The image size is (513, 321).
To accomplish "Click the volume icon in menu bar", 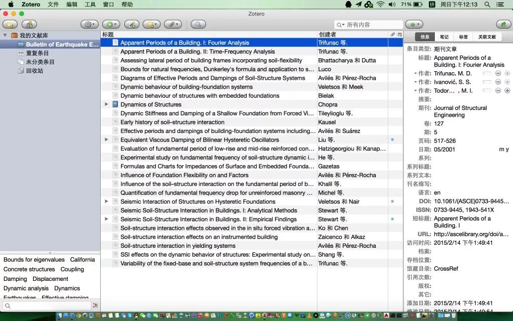I will click(392, 4).
